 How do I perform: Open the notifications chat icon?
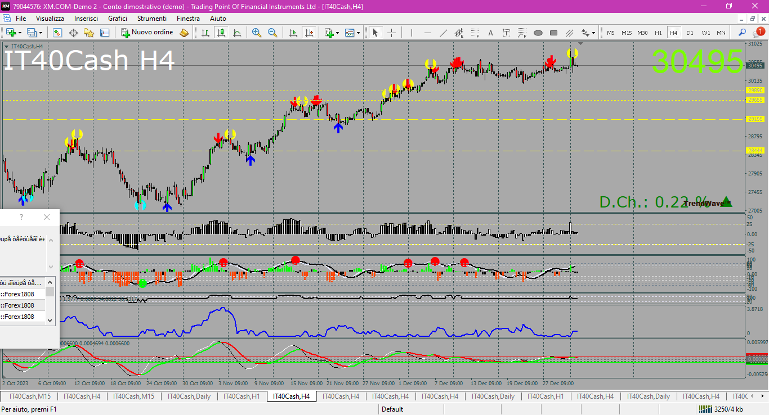tap(758, 33)
